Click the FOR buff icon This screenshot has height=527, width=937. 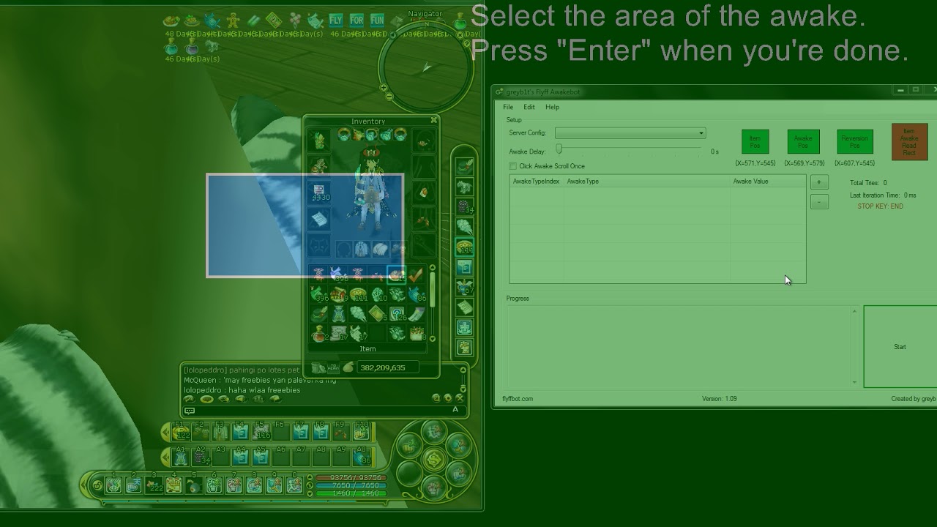point(356,20)
